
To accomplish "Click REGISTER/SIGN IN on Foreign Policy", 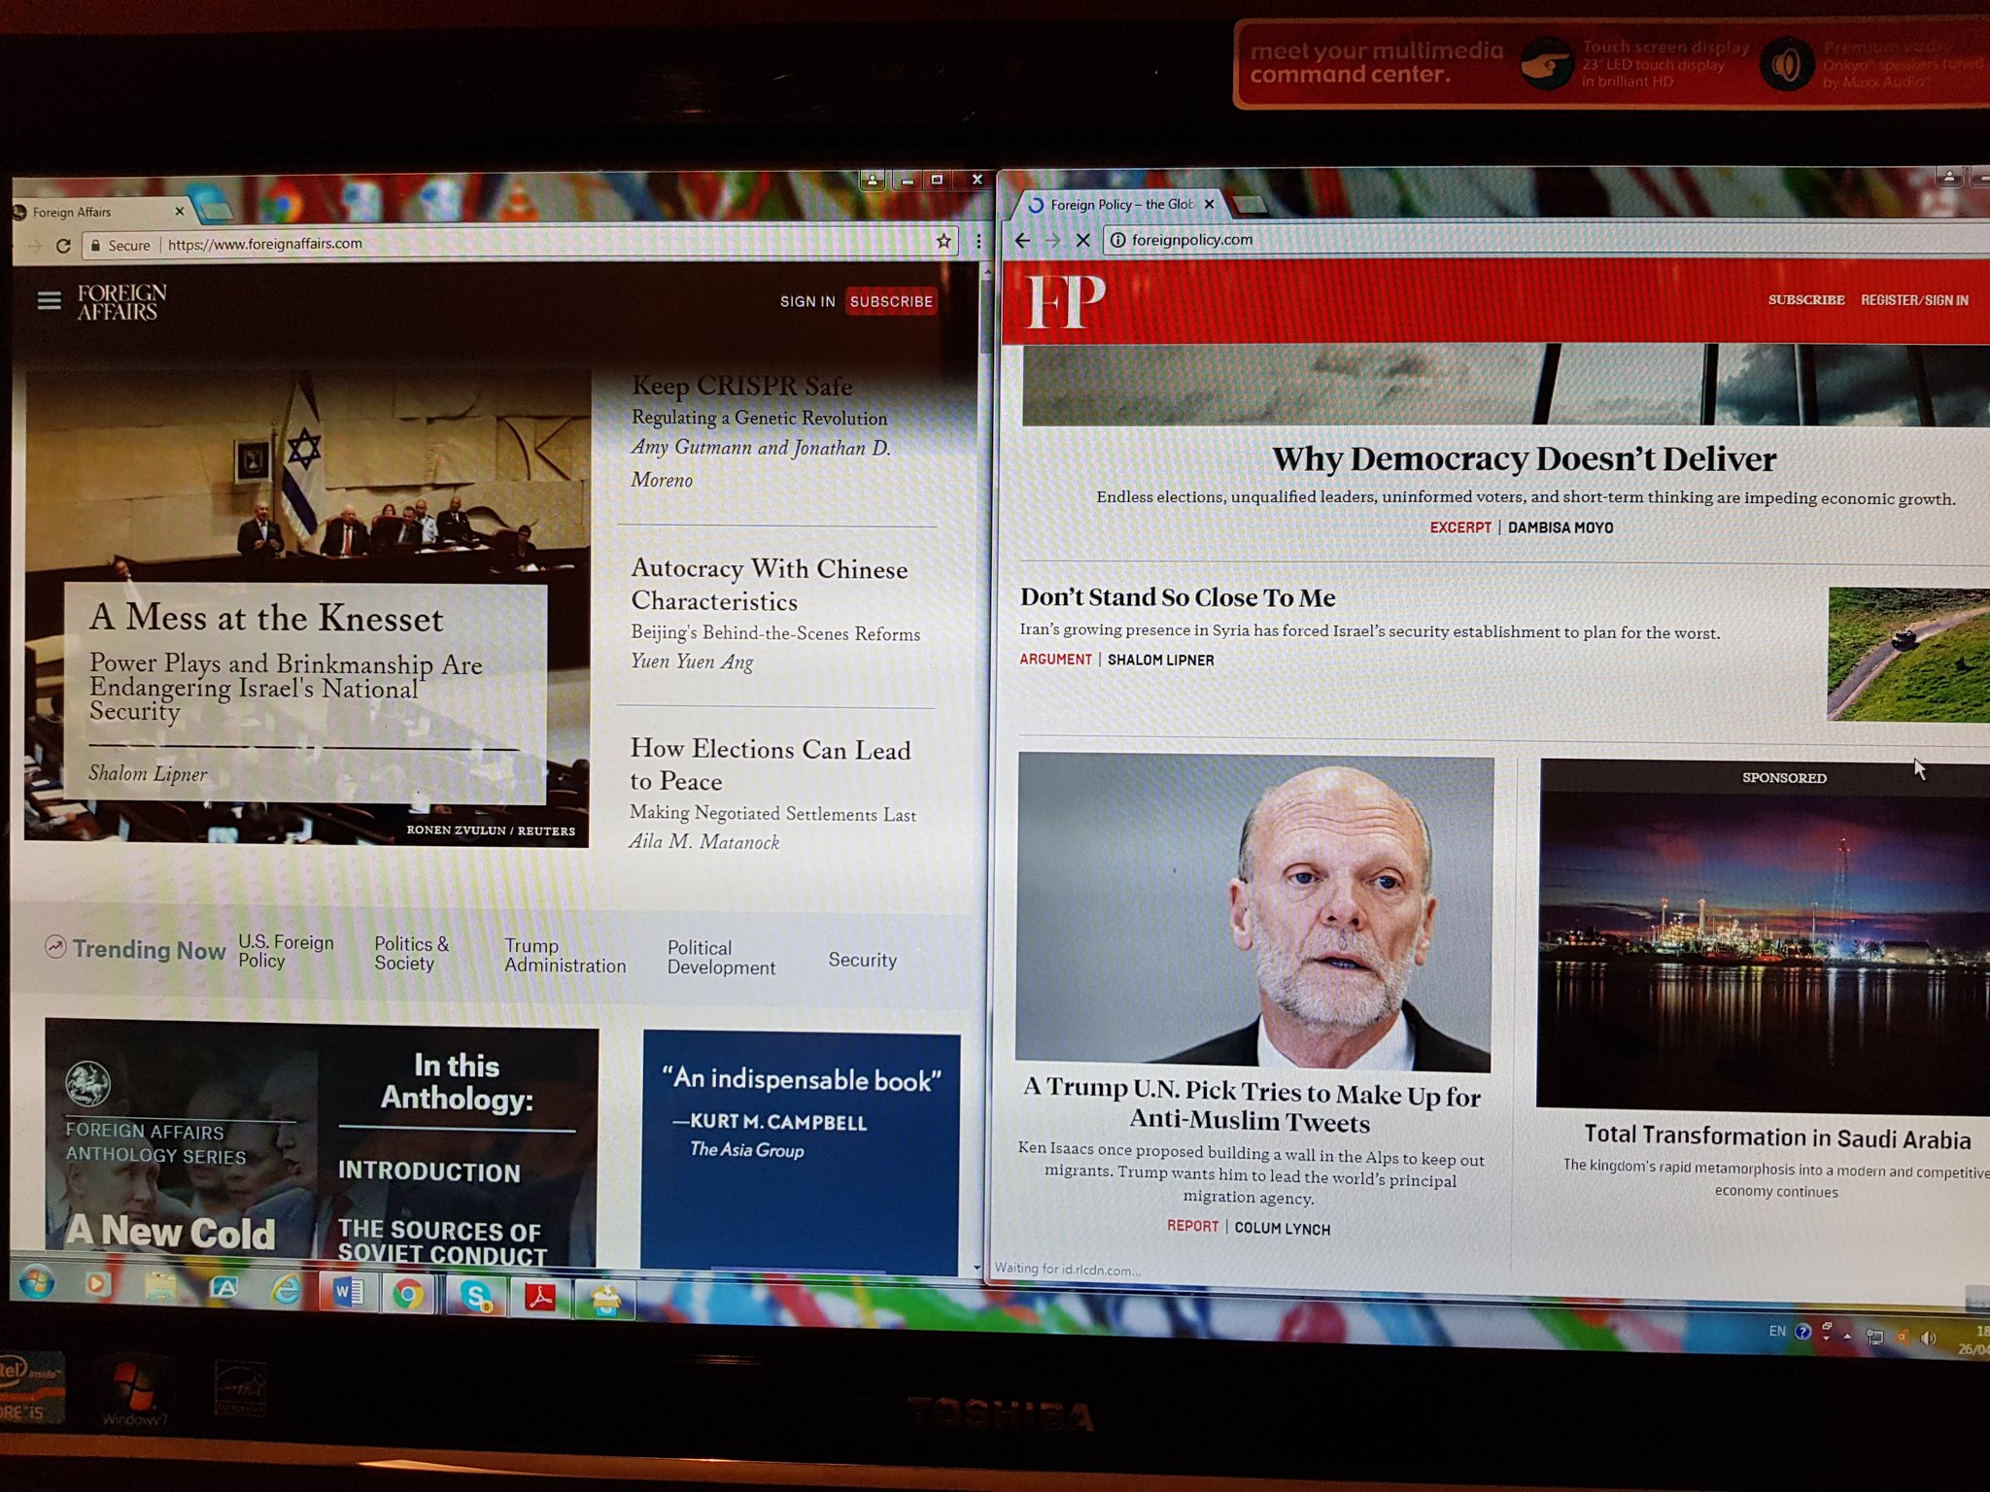I will pos(1914,300).
